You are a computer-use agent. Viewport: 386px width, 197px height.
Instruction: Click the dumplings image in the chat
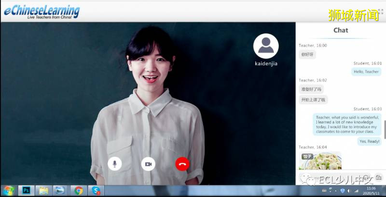point(320,161)
